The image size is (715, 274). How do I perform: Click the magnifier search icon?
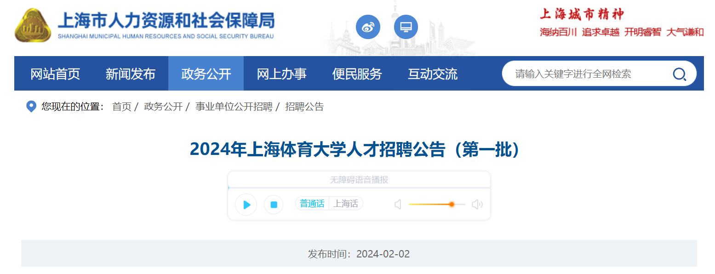679,74
